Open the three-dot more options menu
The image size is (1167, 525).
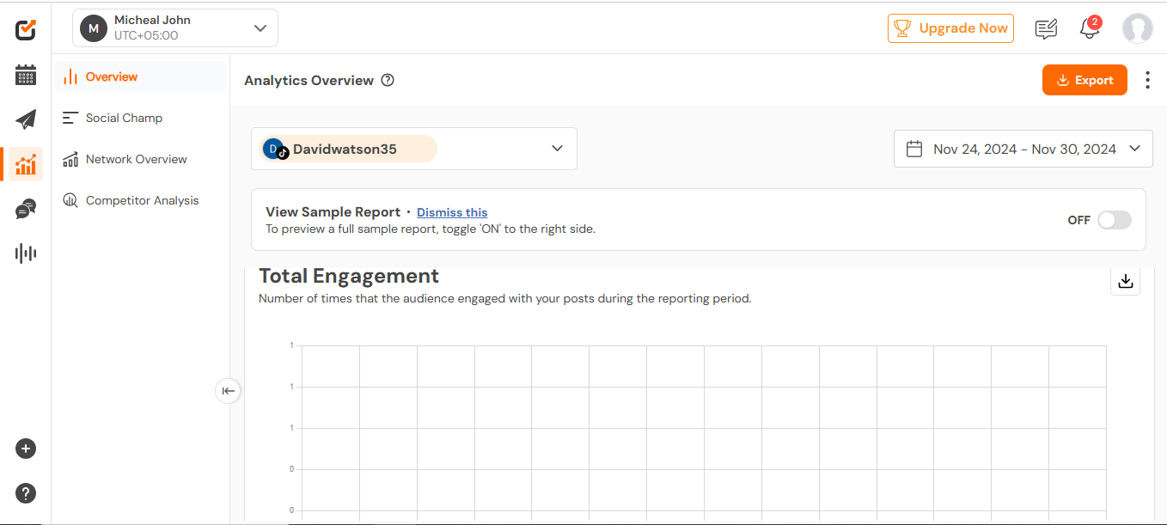click(1147, 80)
